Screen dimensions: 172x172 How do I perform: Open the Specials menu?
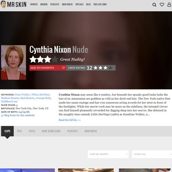tap(79, 4)
